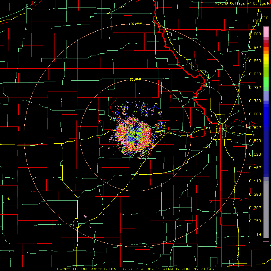This screenshot has height=271, width=271.
Task: Click the 6 JAN 26 date text
Action: click(188, 269)
